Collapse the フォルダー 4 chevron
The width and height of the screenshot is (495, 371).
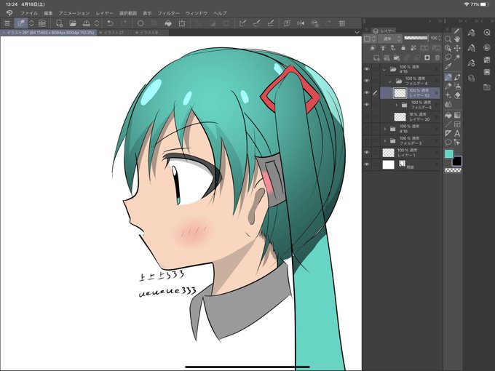pyautogui.click(x=390, y=81)
